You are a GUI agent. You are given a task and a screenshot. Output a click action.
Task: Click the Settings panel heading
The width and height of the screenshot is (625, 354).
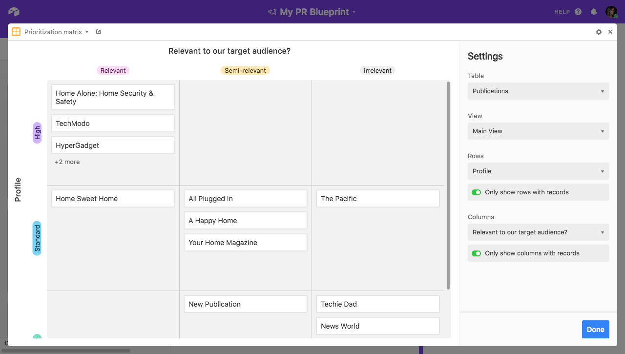click(x=485, y=56)
